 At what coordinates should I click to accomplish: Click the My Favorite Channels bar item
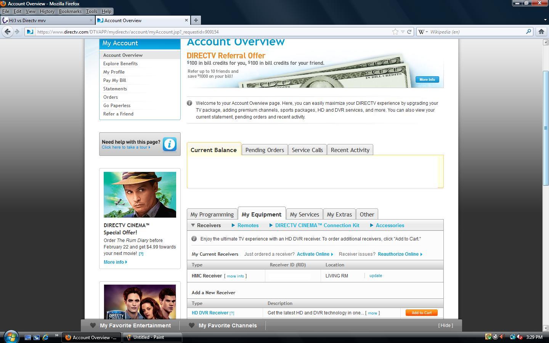coord(223,325)
